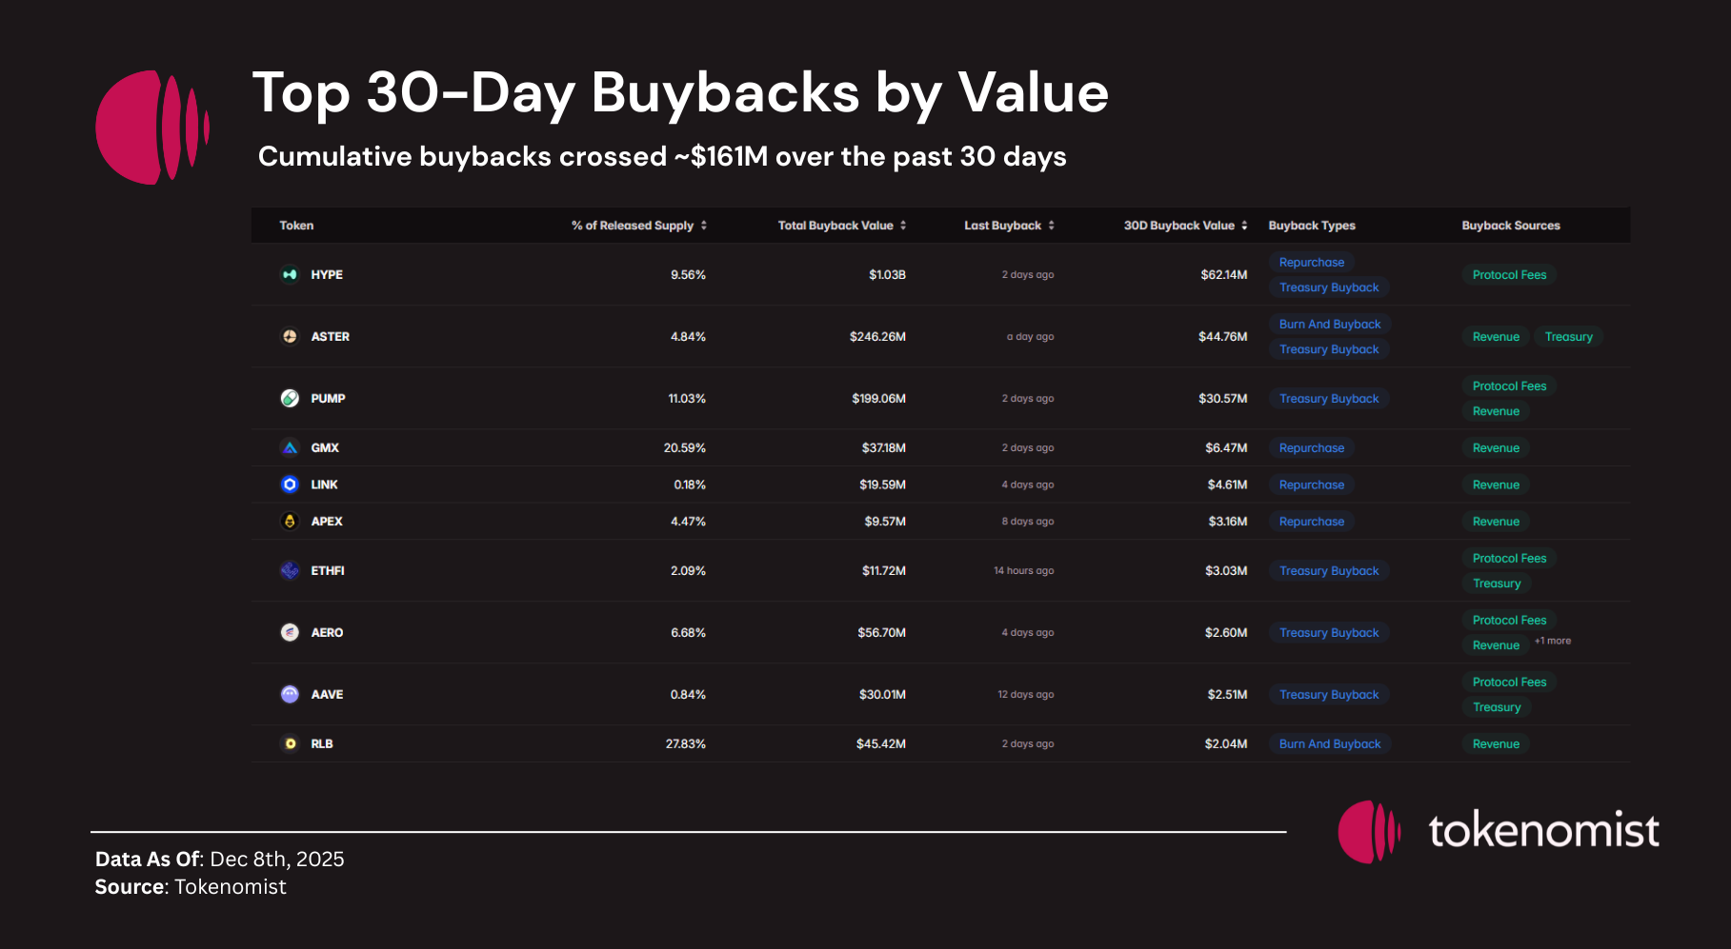
Task: Click the Buyback Types column header
Action: 1312,226
